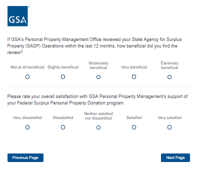This screenshot has height=181, width=199.
Task: Click the 'Extremely beneficial' label text
Action: point(169,65)
